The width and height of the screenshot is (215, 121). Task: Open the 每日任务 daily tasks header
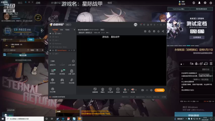coord(23,55)
